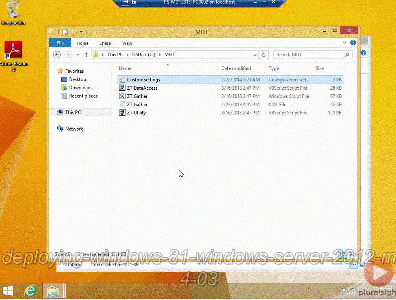396x300 pixels.
Task: Click pin icon on remote connection bar
Action: click(125, 2)
